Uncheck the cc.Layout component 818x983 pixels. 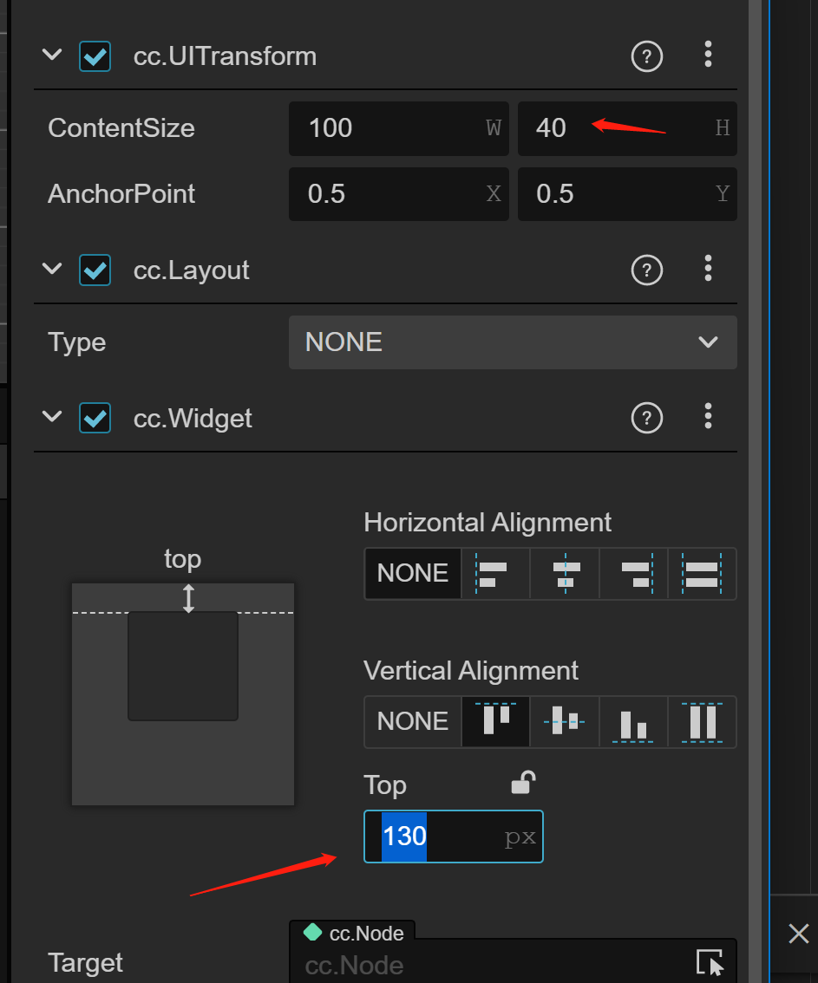[x=95, y=271]
